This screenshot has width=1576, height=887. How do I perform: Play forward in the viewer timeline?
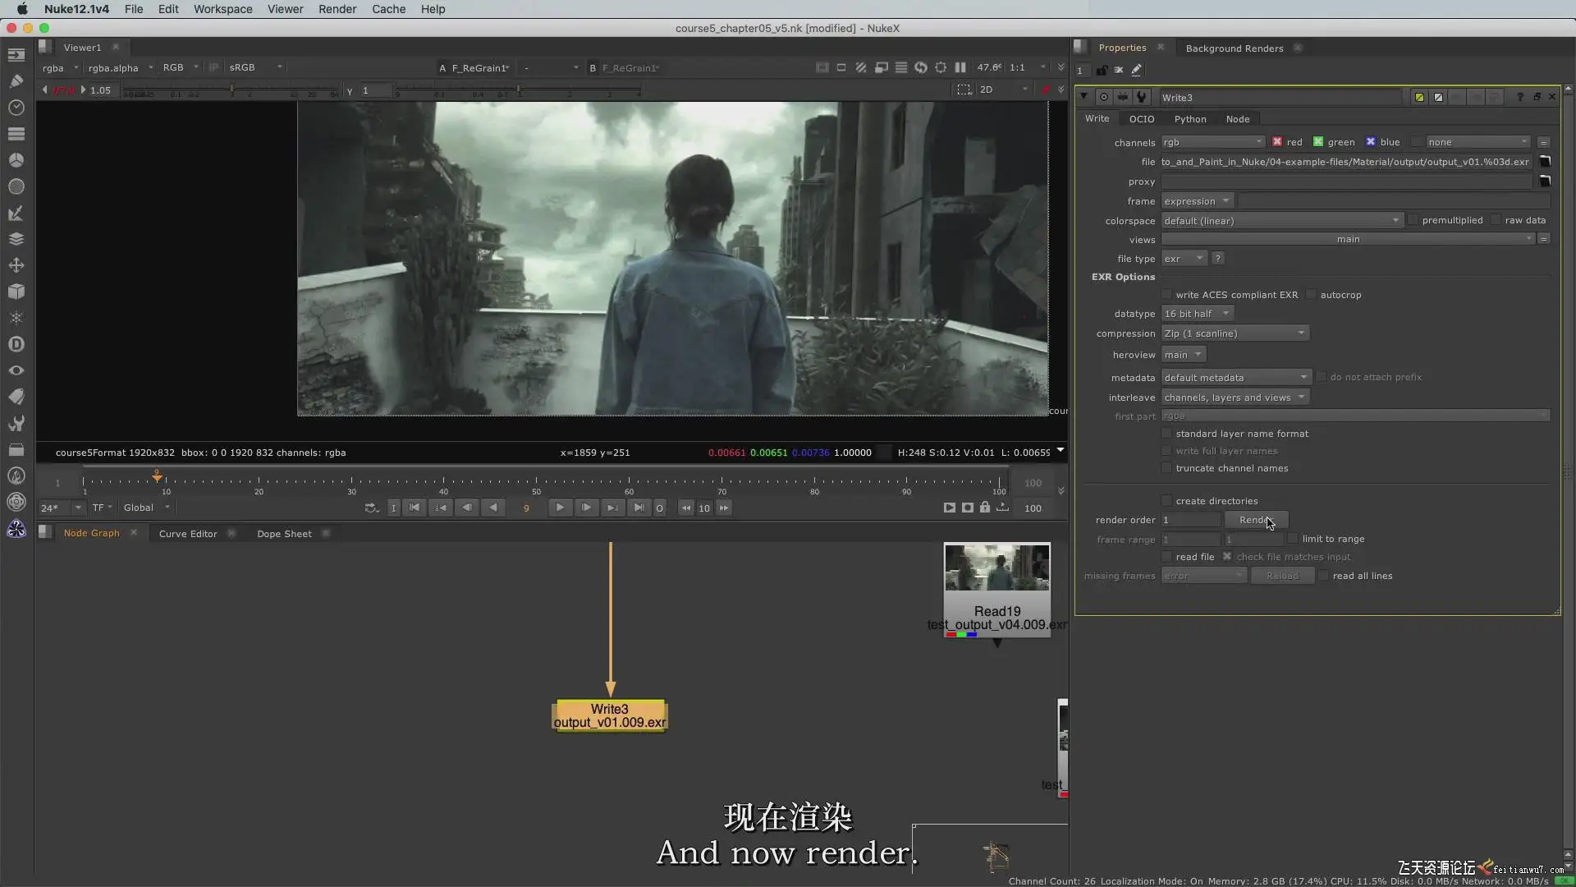coord(559,508)
